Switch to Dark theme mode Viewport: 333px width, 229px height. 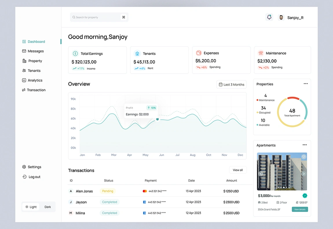coord(47,207)
